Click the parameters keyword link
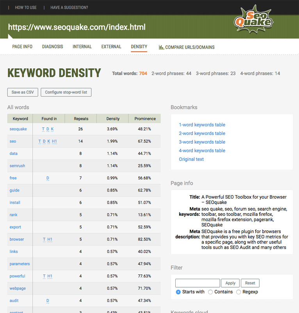Viewport: 299px width, 313px height. 20,264
